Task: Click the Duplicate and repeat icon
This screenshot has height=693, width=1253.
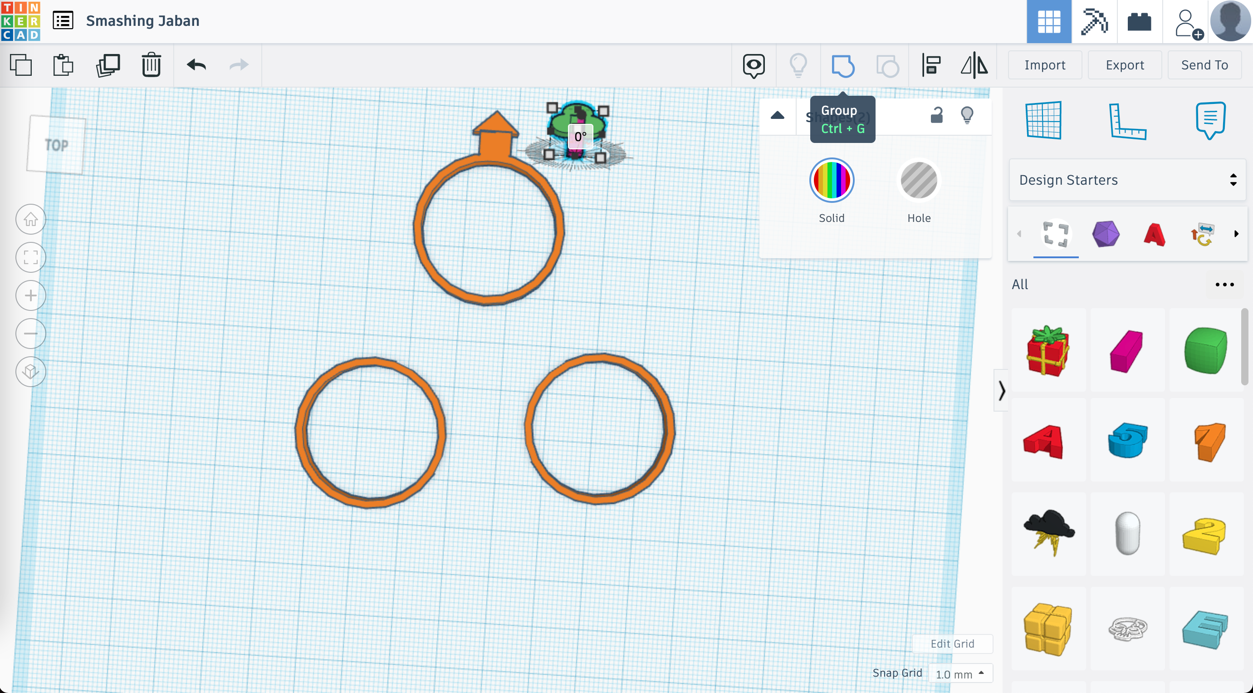Action: point(108,65)
